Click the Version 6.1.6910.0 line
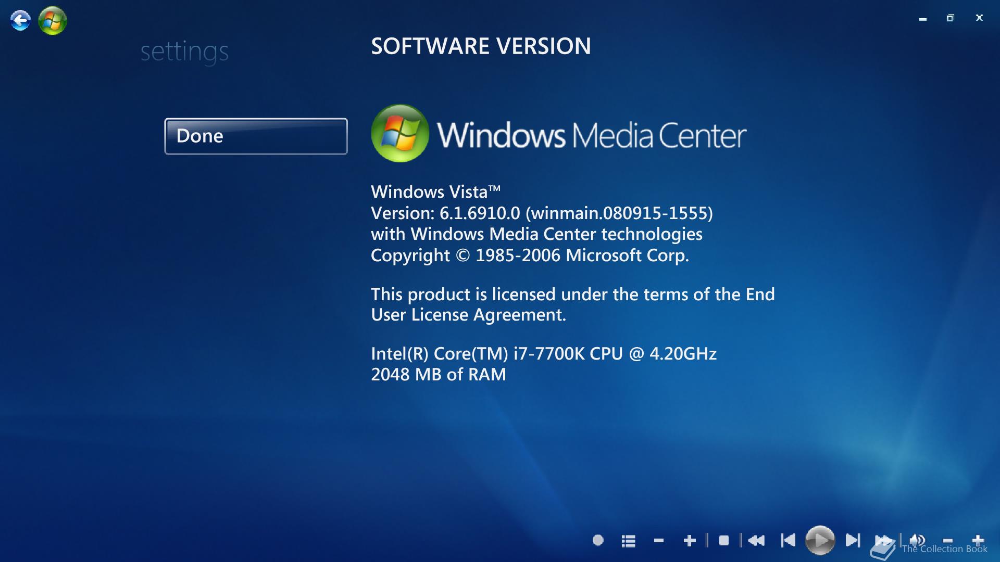Screen dimensions: 1000x562 point(542,213)
